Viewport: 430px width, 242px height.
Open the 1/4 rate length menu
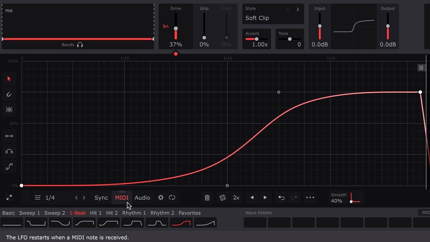(45, 198)
